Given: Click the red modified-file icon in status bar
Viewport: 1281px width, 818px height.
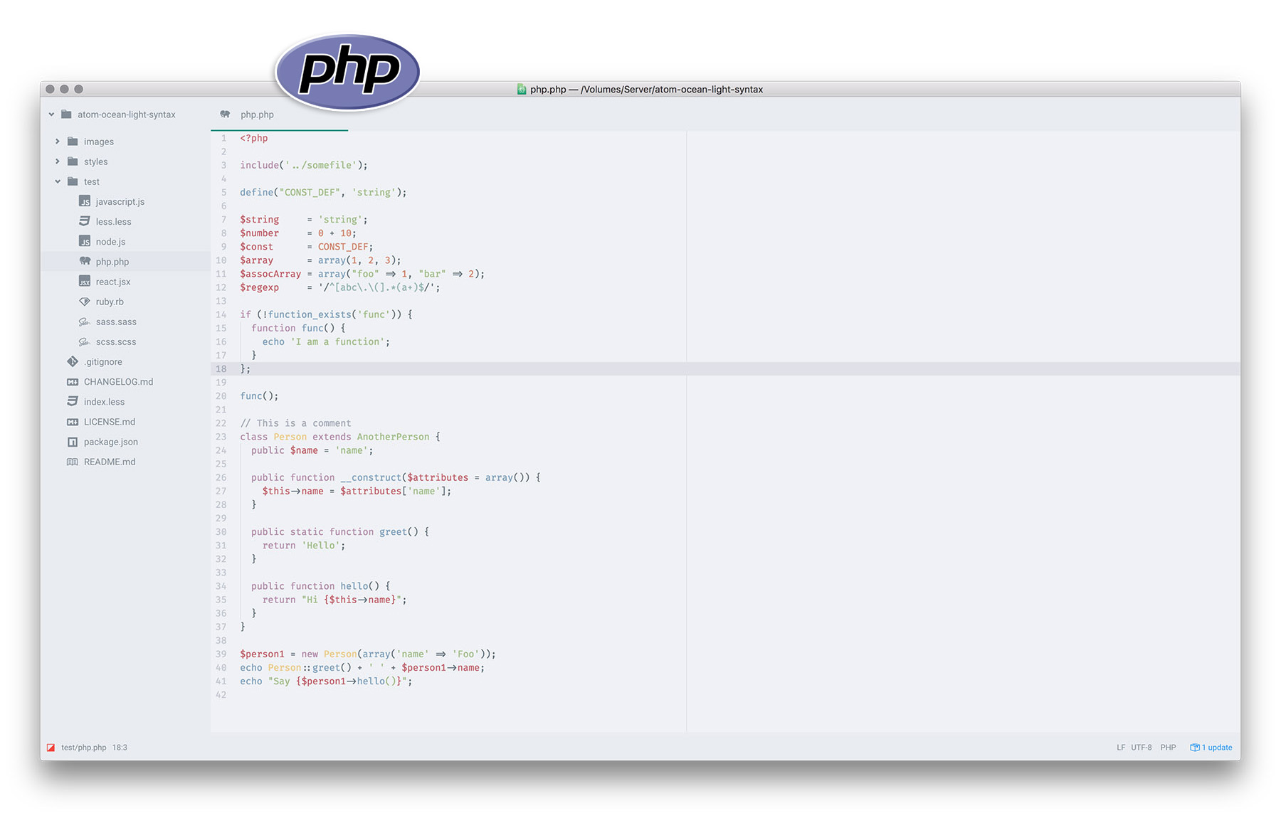Looking at the screenshot, I should point(51,748).
